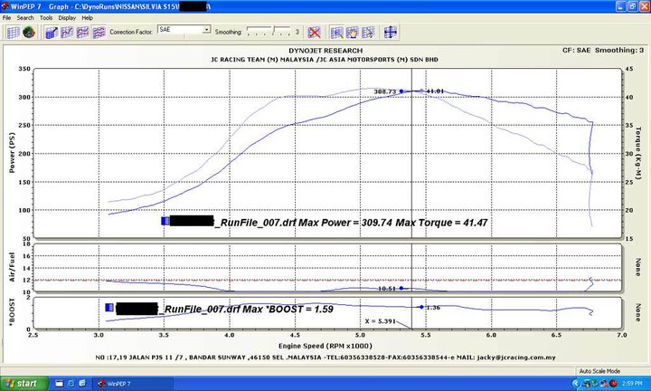This screenshot has height=391, width=651.
Task: Toggle the blue run marker beside Max BOOST legend
Action: pos(108,309)
